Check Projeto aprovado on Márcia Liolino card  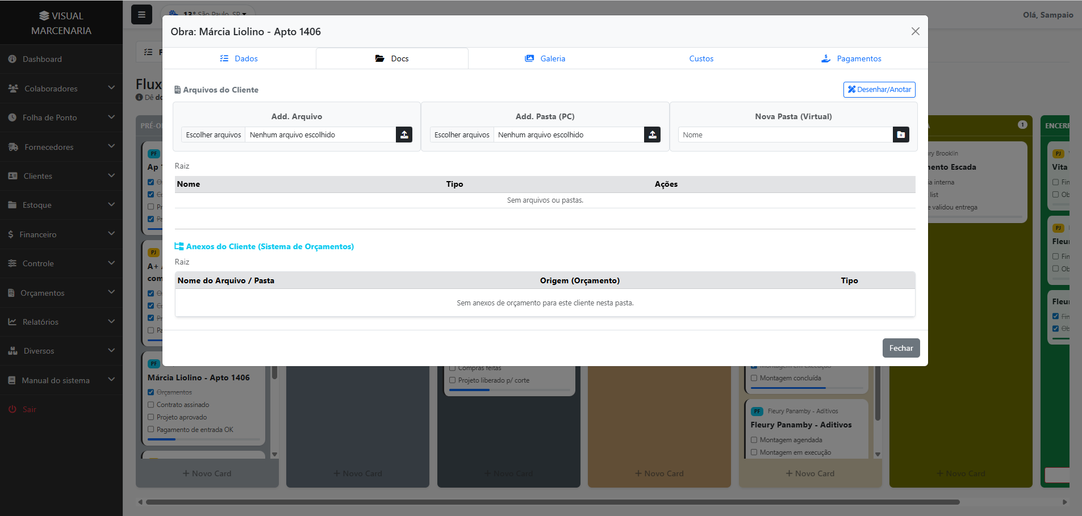point(151,417)
